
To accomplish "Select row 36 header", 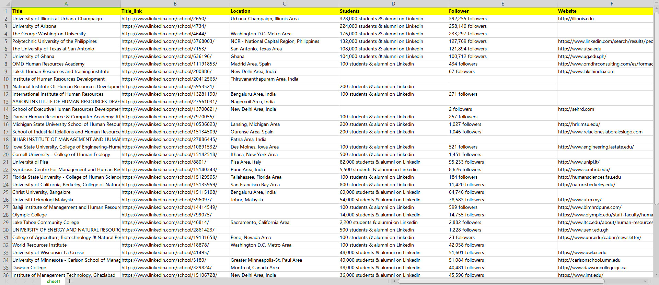I will [x=6, y=275].
